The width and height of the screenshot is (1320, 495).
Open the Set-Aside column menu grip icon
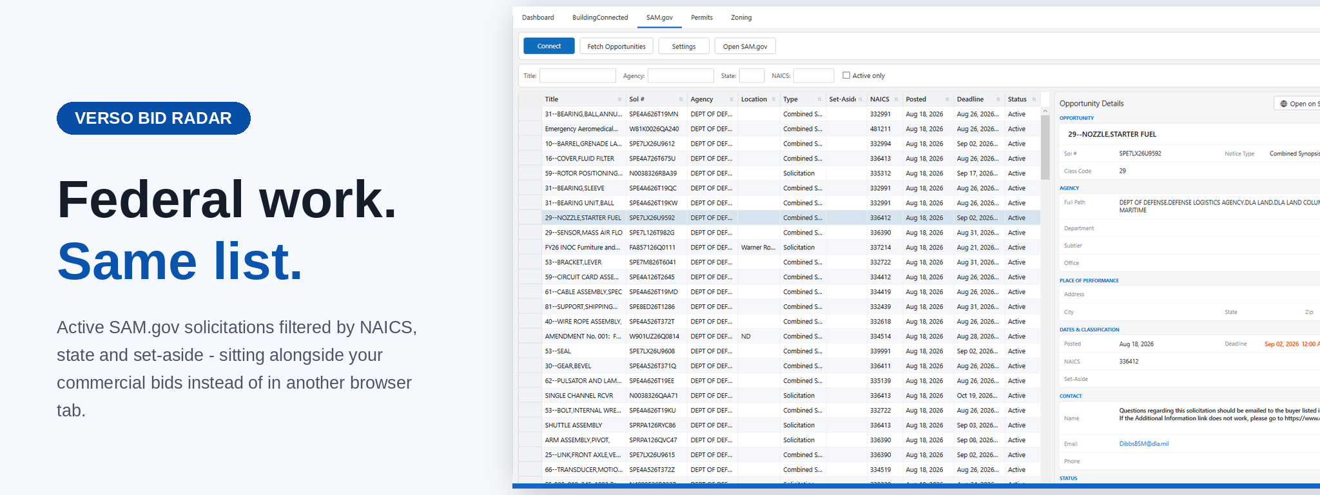click(x=860, y=99)
